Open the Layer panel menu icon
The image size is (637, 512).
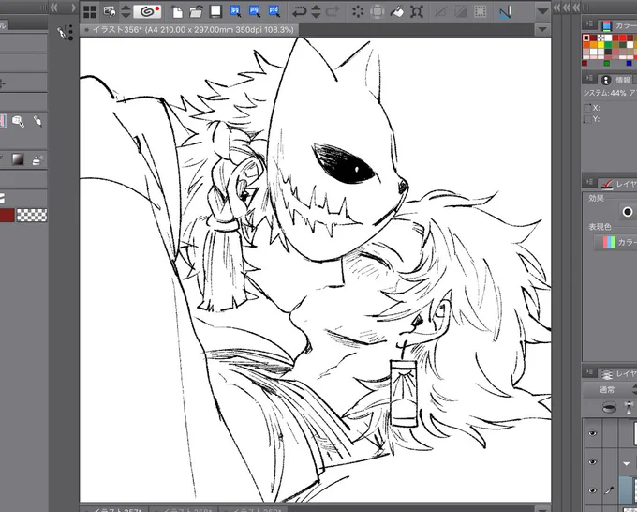tap(590, 371)
